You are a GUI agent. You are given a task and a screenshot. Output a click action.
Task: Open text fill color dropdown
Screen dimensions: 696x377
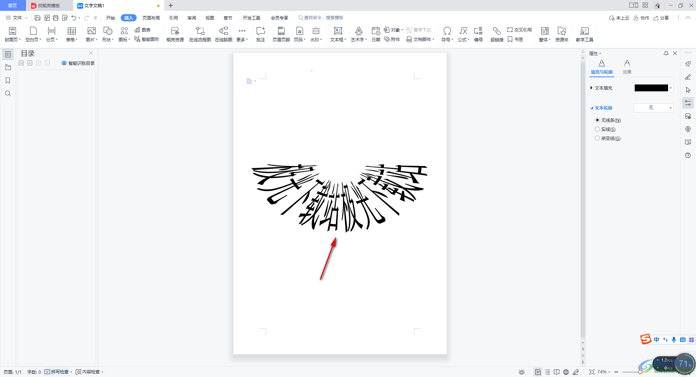(x=671, y=88)
